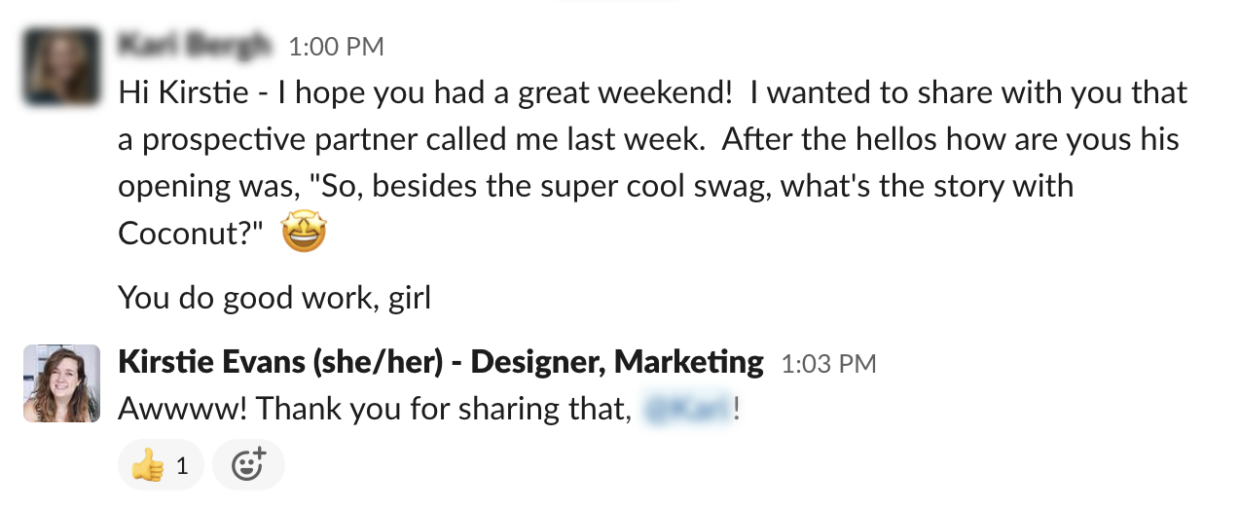
Task: Open the 1:00 PM message timestamp
Action: pyautogui.click(x=336, y=46)
